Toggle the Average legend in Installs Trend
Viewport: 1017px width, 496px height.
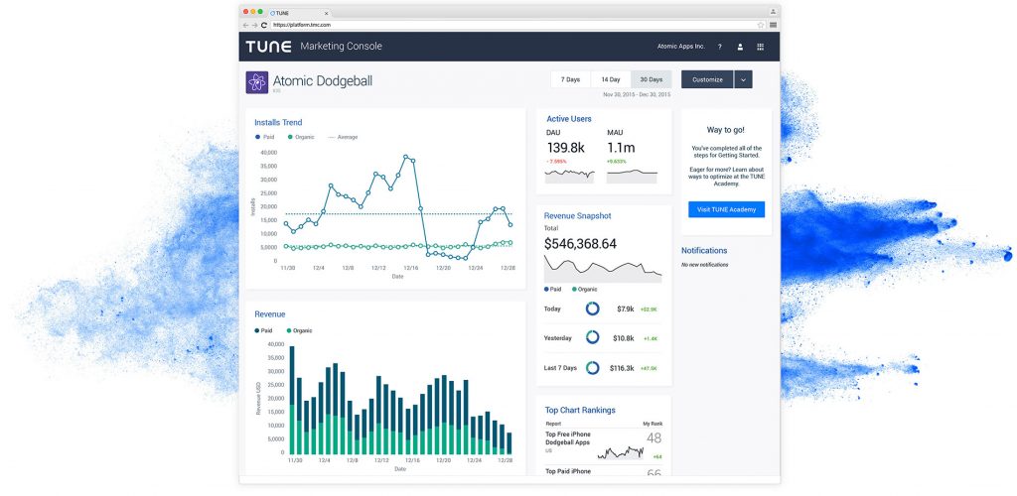pyautogui.click(x=344, y=137)
